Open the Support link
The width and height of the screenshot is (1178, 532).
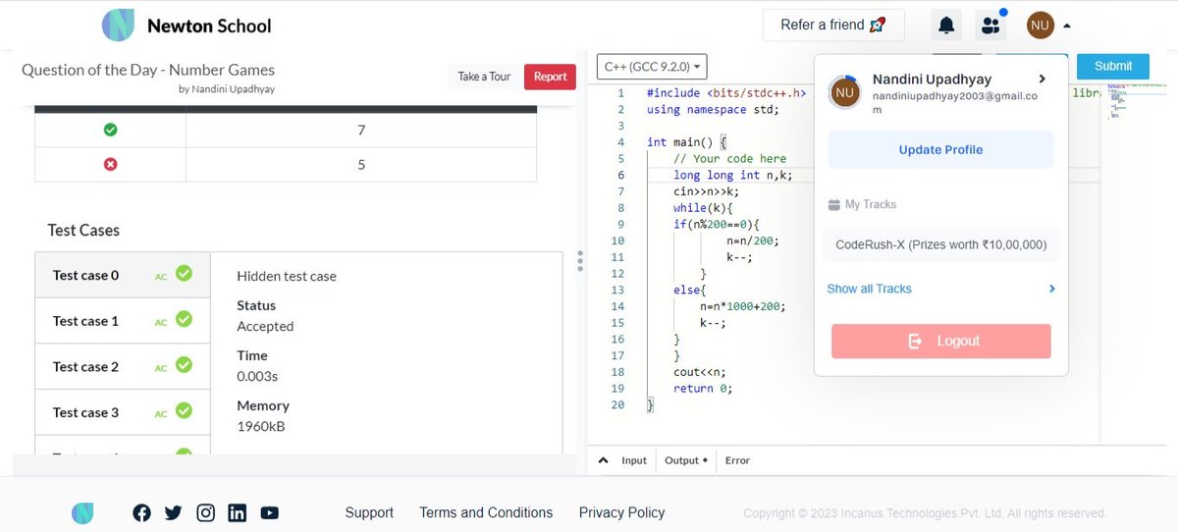[369, 512]
